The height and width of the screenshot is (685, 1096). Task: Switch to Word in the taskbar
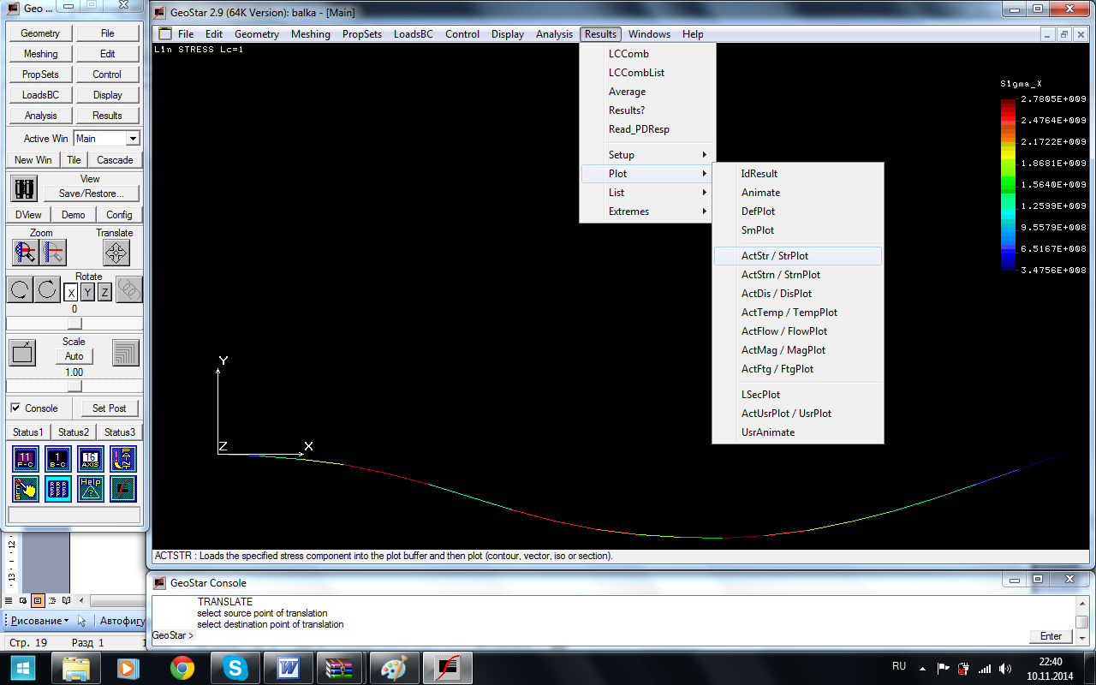point(289,668)
